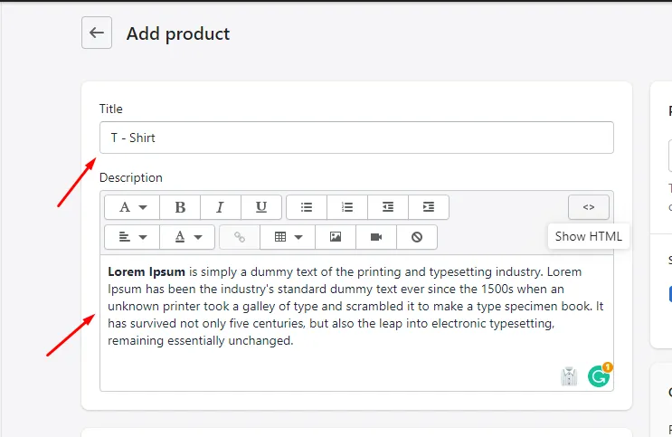Clear formatting with the circle-slash icon

[x=417, y=237]
